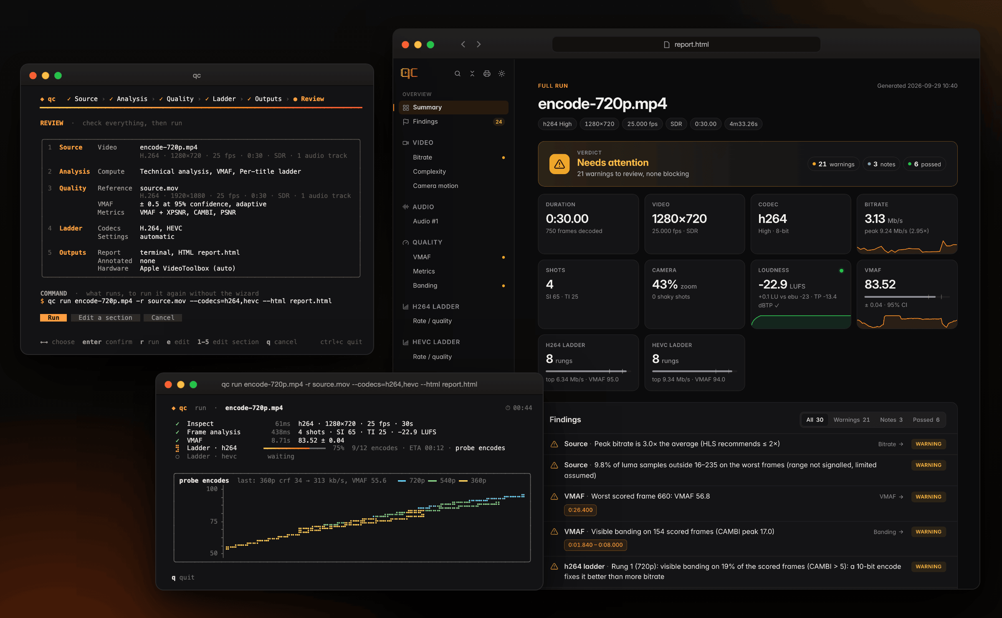The height and width of the screenshot is (618, 1002).
Task: Click the clock icon by 00:44 timer
Action: point(508,408)
